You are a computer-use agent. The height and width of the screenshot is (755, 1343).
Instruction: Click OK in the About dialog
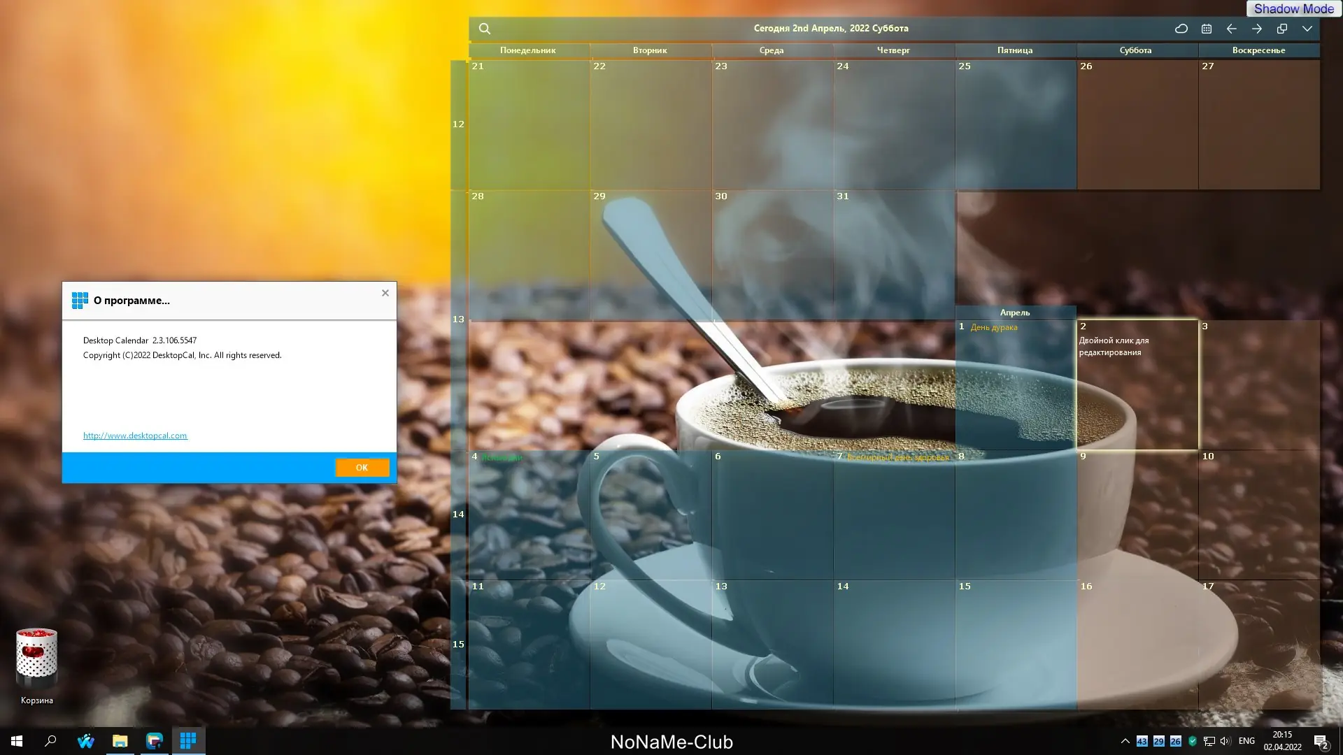(x=362, y=468)
